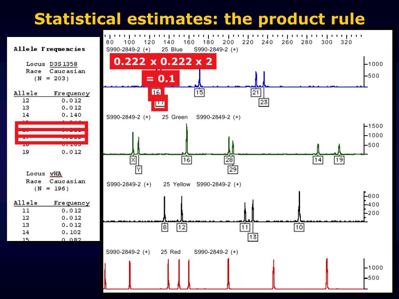
Task: Click the Y allele label in the green panel
Action: click(x=138, y=170)
